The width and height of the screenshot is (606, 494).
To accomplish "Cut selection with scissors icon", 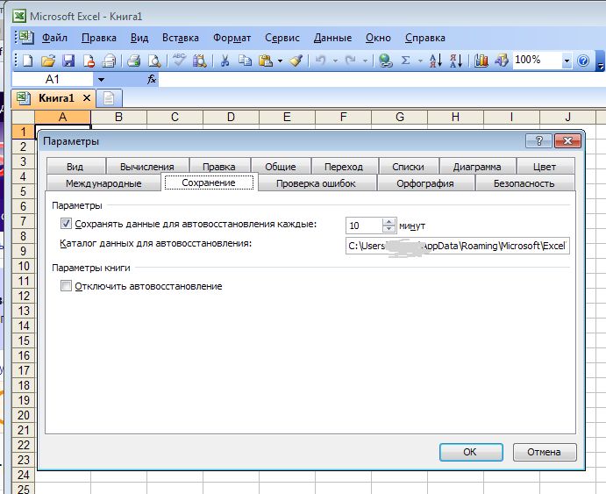I will click(225, 61).
